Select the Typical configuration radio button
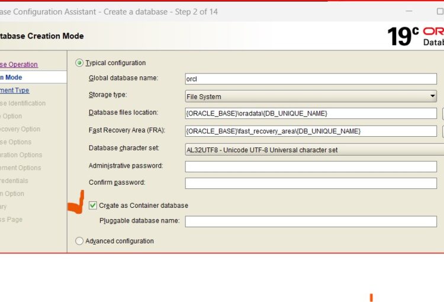 [79, 63]
